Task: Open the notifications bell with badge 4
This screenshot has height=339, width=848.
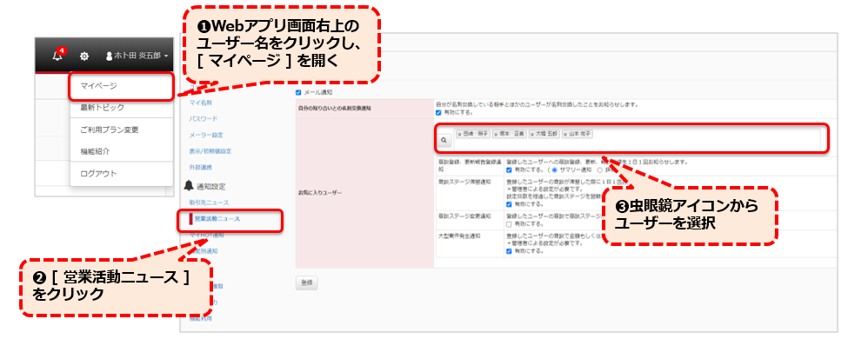Action: [58, 55]
